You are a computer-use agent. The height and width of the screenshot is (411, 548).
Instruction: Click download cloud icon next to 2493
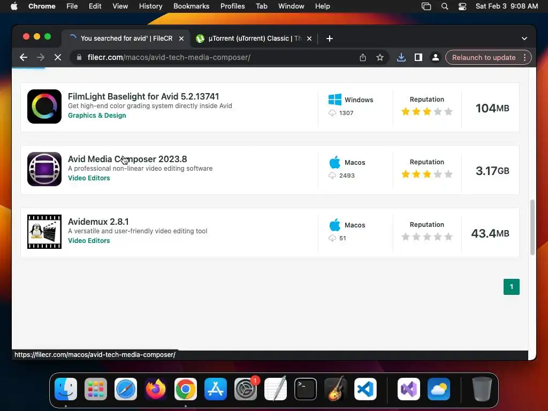click(x=332, y=176)
